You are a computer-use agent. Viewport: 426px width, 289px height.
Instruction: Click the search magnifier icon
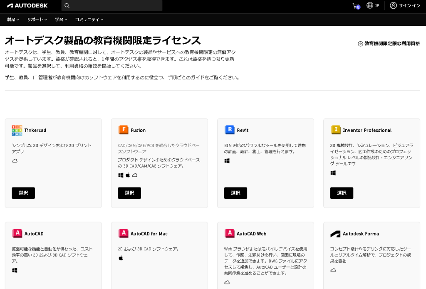[67, 6]
